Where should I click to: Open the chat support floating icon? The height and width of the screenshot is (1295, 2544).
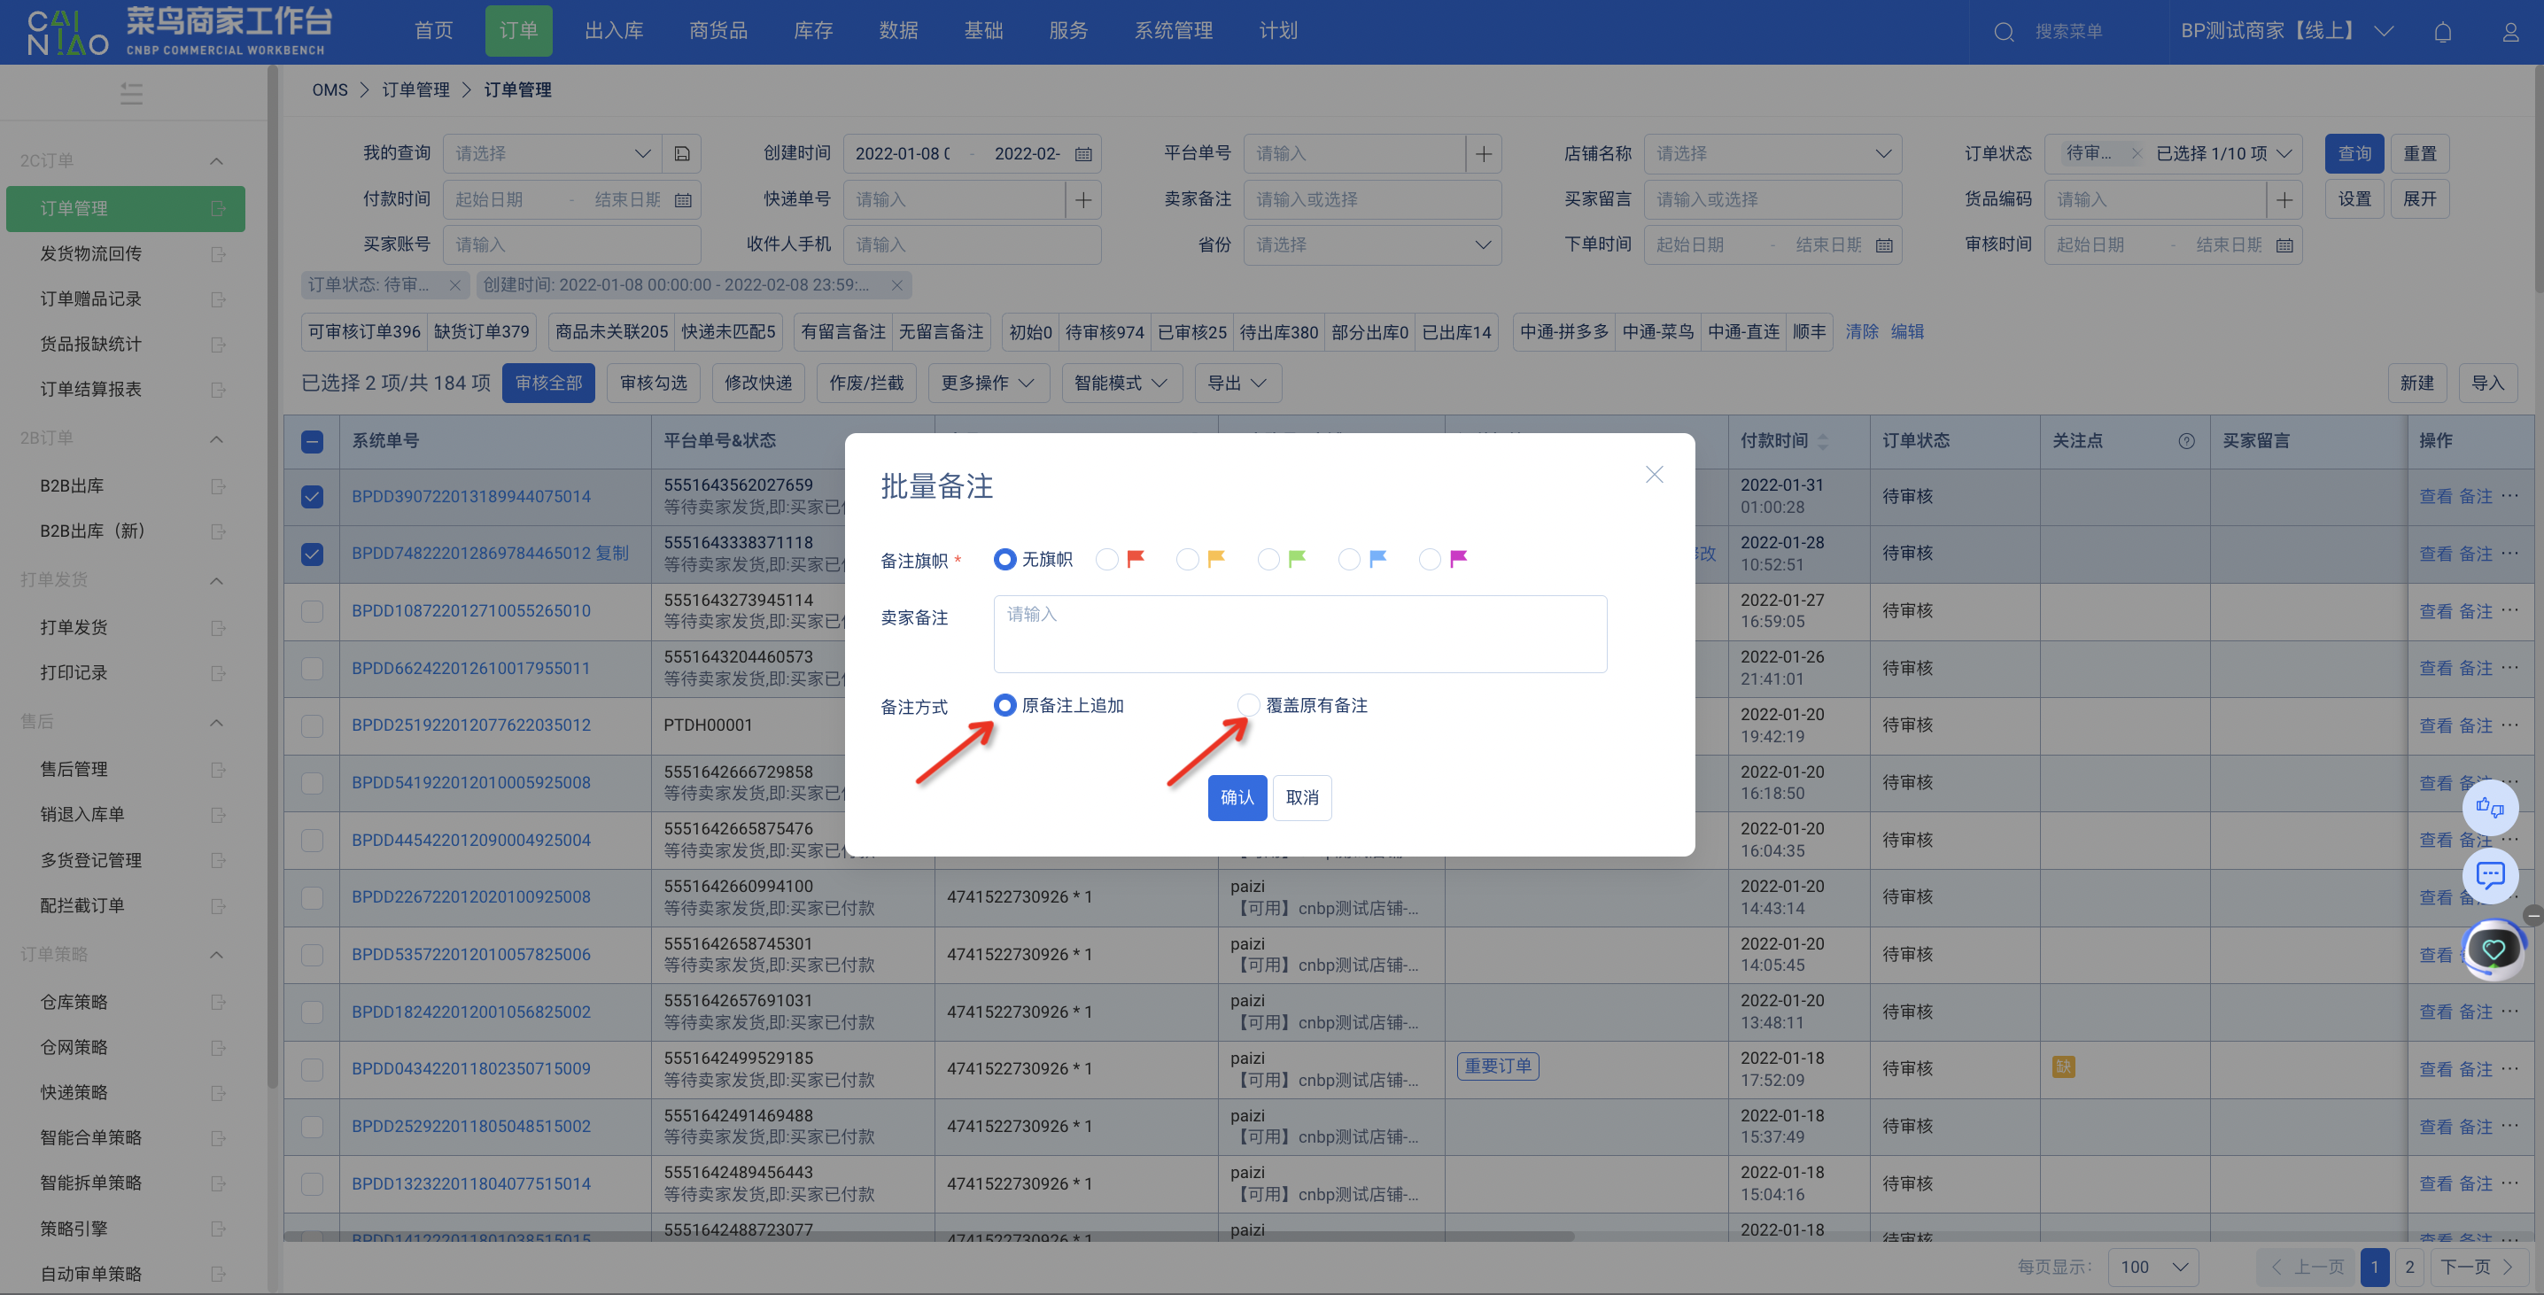[2490, 875]
